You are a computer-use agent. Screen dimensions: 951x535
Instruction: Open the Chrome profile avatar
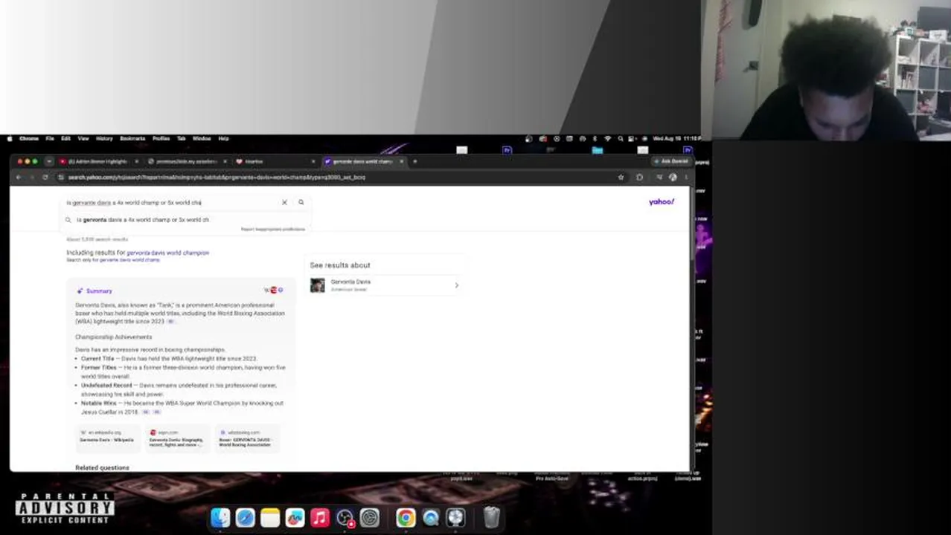click(x=673, y=177)
